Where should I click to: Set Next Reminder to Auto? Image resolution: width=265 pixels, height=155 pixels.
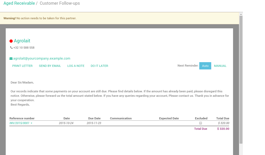point(205,66)
